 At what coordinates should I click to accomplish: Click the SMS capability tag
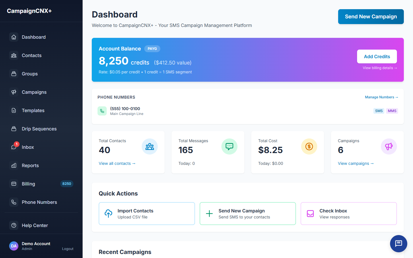(379, 111)
